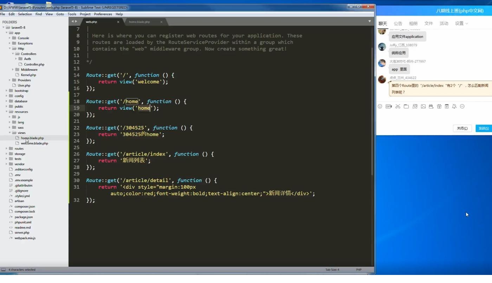The width and height of the screenshot is (492, 283).
Task: Open the Preferences menu
Action: 103,14
